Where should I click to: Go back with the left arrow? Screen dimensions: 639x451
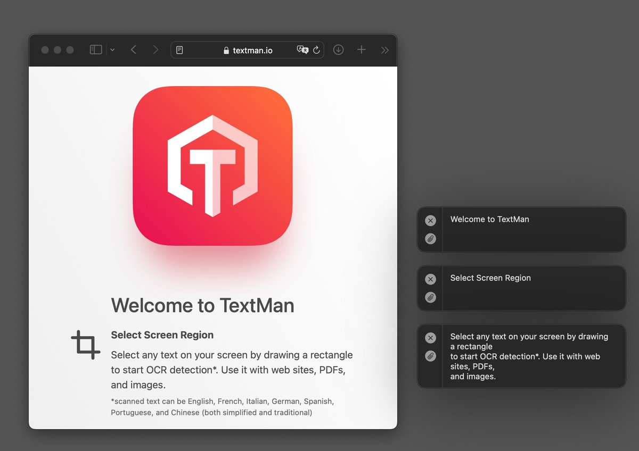[133, 49]
